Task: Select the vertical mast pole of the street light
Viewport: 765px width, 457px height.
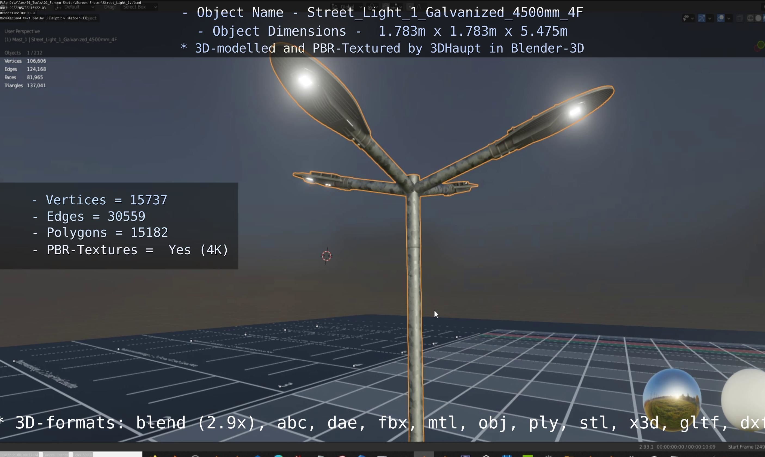Action: pyautogui.click(x=415, y=308)
